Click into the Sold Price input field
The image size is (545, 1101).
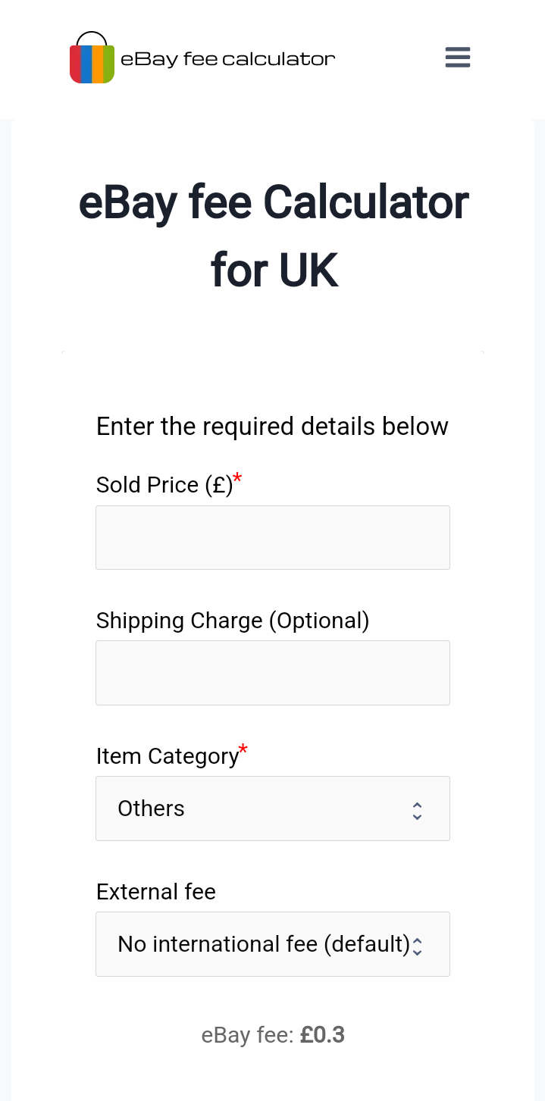click(273, 537)
